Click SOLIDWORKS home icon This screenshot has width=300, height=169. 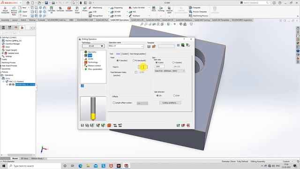(x=28, y=3)
